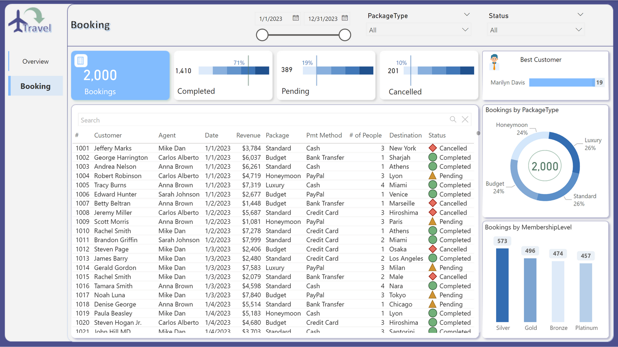Click destination Los Angeles

click(406, 258)
